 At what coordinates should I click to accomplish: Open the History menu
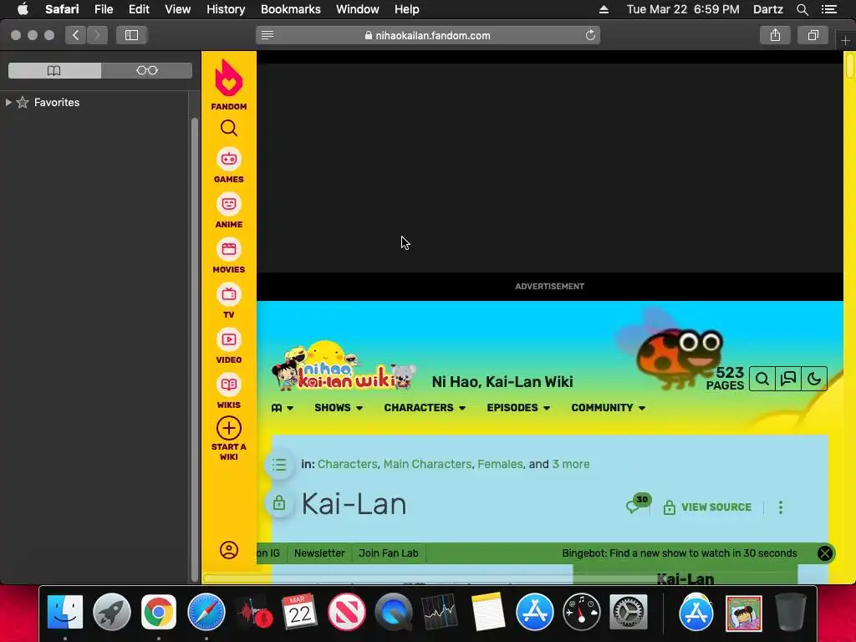tap(226, 9)
